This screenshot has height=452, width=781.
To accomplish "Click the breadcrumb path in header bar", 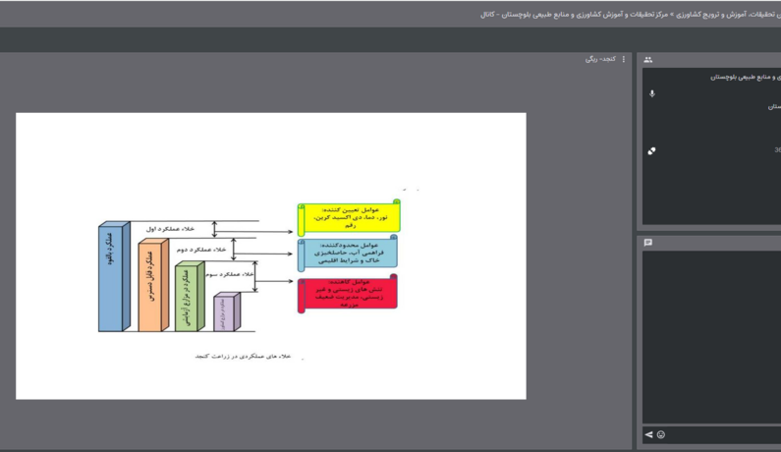I will pos(631,15).
